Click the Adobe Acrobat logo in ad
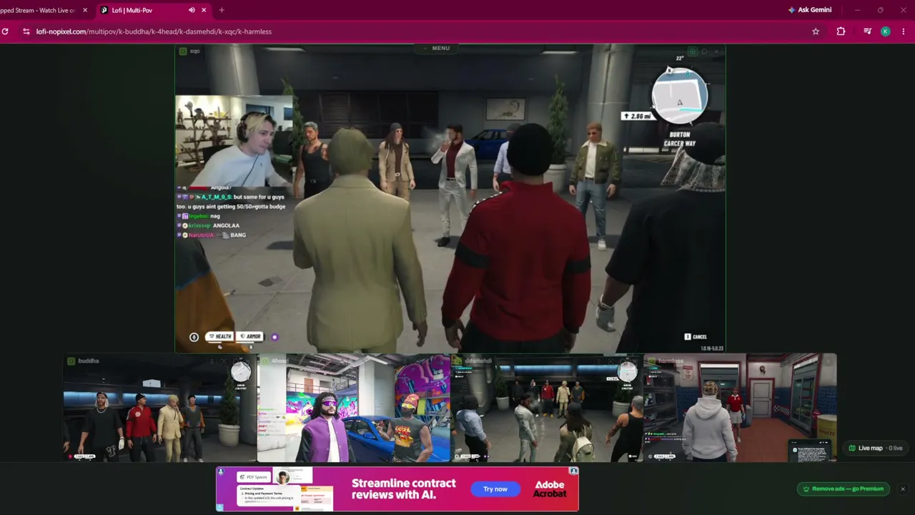 tap(550, 489)
